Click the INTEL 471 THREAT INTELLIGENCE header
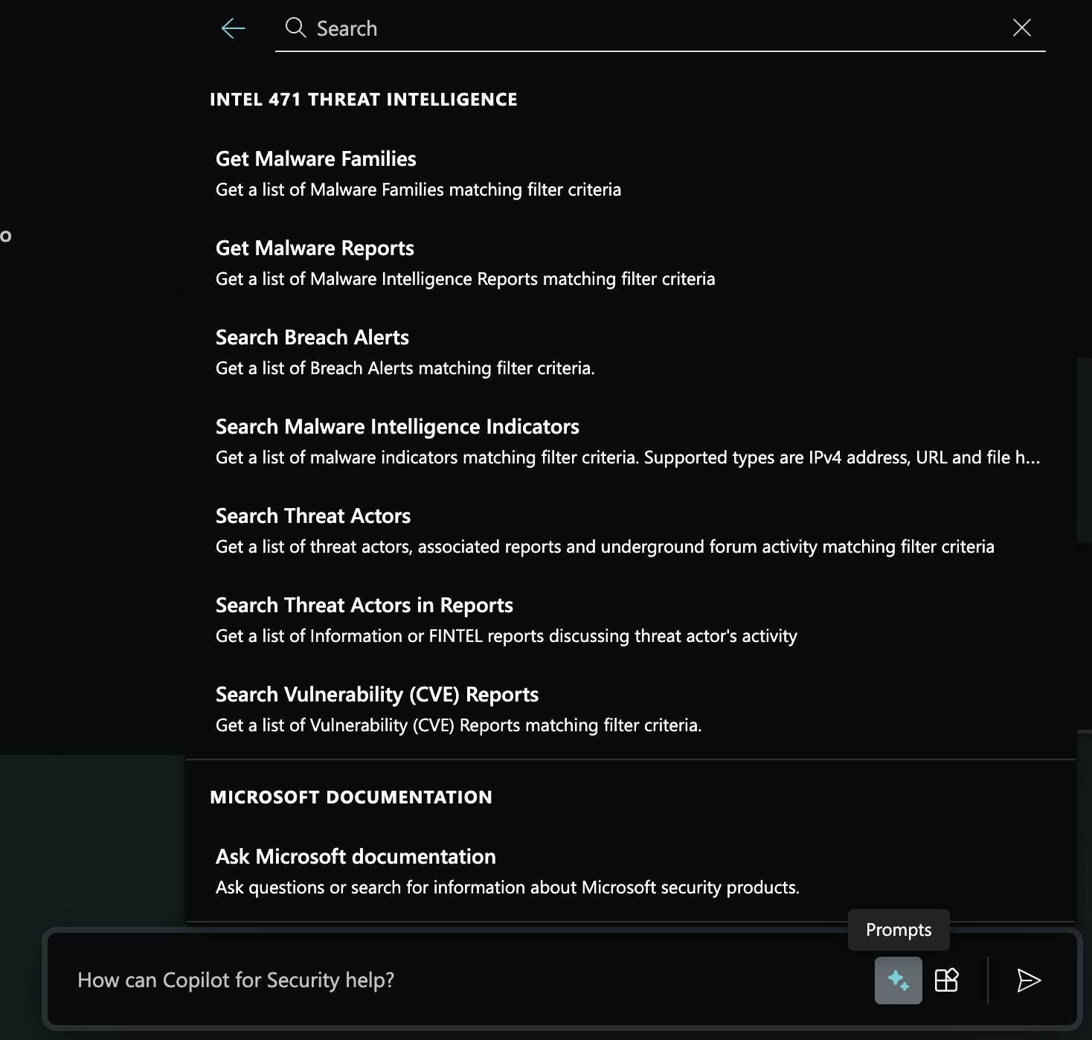 (x=364, y=99)
